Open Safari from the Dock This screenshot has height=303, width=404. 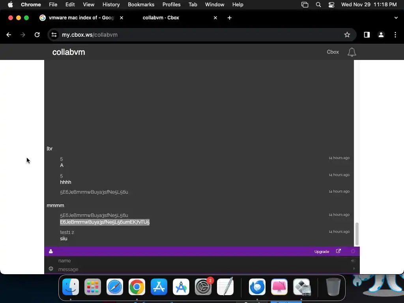coord(115,287)
